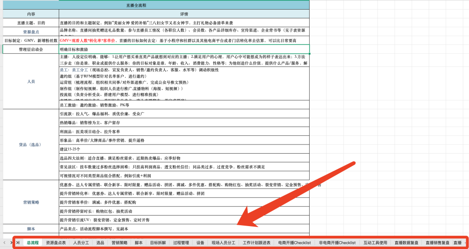Open the 营销策略 link in column one

pos(31,202)
